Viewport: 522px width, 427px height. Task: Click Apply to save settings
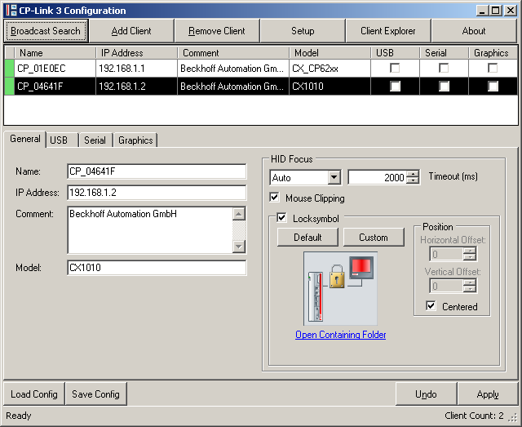click(x=488, y=394)
